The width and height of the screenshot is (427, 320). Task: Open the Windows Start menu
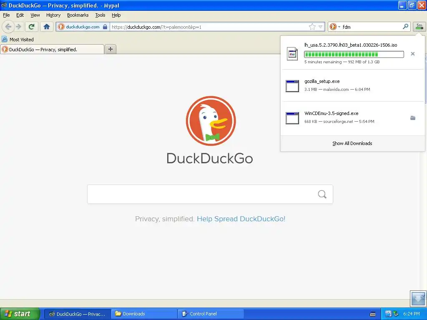20,314
